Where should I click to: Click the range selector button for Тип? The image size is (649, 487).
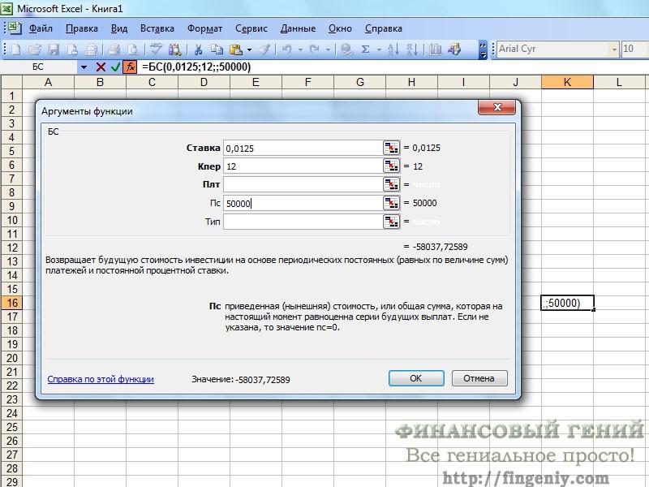click(391, 222)
